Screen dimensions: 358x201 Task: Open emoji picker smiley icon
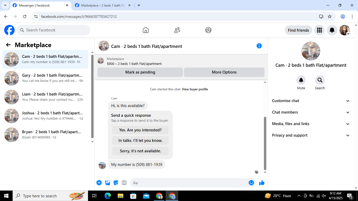coord(251,183)
